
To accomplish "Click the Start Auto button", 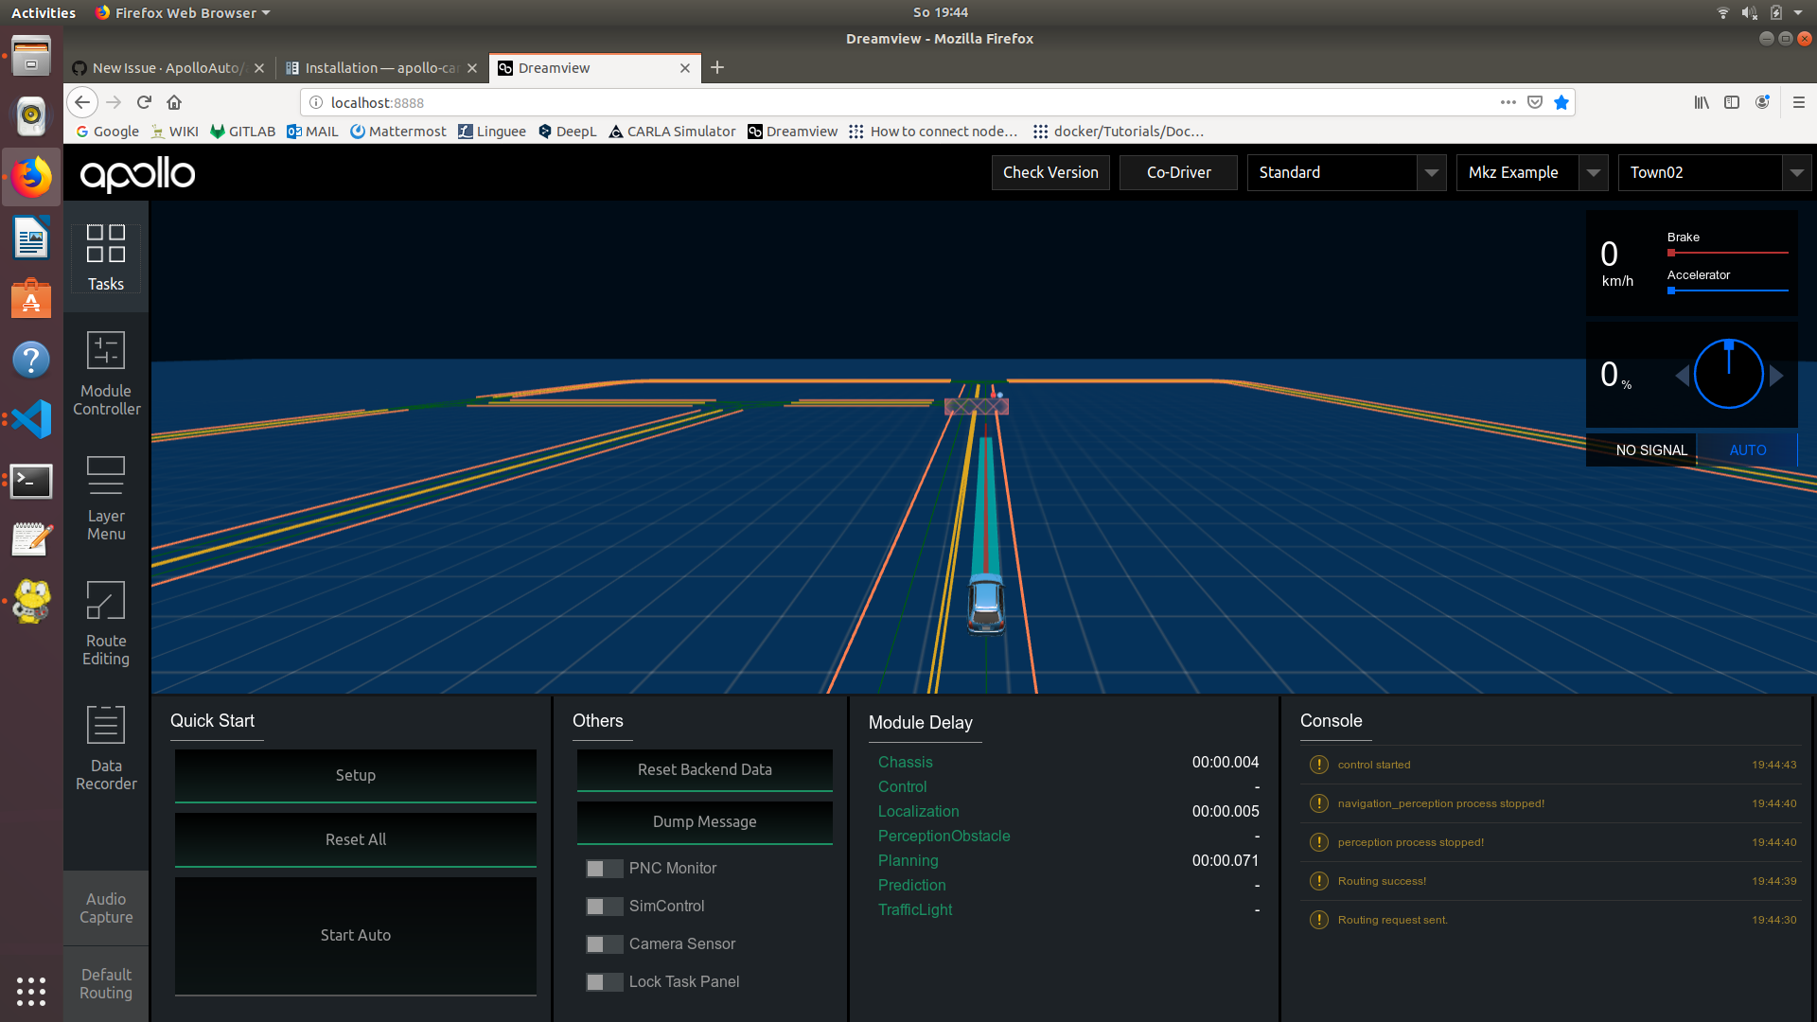I will (x=355, y=936).
